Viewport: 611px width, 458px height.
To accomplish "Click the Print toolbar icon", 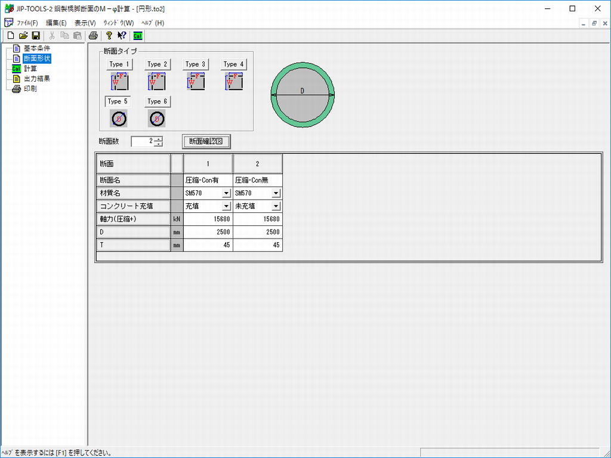I will (93, 36).
